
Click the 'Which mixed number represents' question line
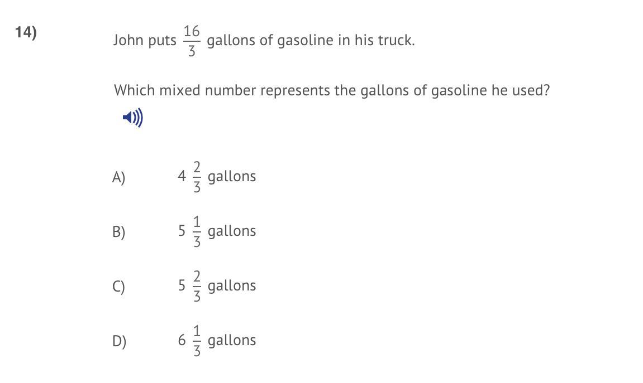[332, 90]
